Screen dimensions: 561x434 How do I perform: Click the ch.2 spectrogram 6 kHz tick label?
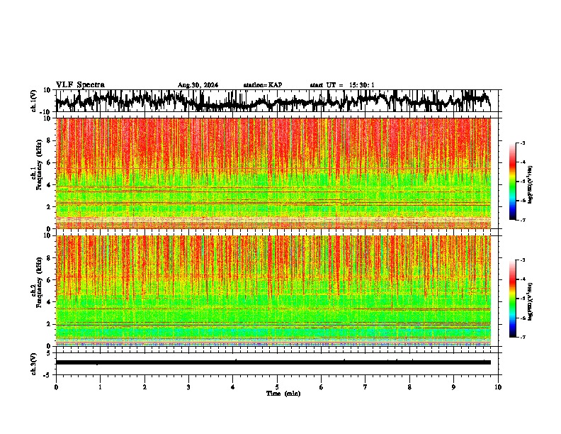point(49,280)
